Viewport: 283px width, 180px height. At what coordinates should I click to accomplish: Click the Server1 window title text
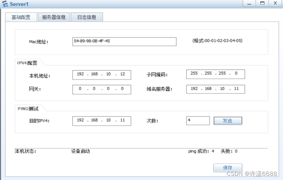(x=19, y=4)
